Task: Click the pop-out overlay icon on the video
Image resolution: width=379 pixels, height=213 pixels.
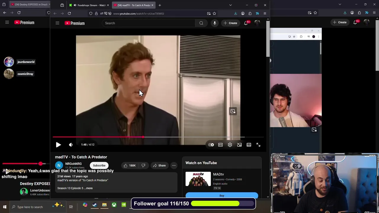Action: point(233,111)
